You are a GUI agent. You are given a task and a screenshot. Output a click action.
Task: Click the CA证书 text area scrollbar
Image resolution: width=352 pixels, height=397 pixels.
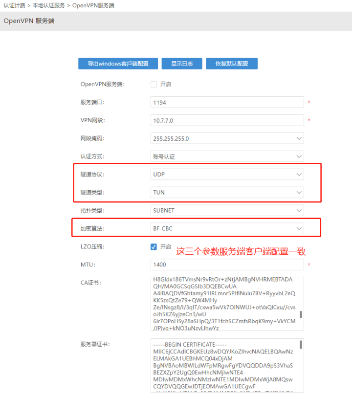tap(301, 315)
